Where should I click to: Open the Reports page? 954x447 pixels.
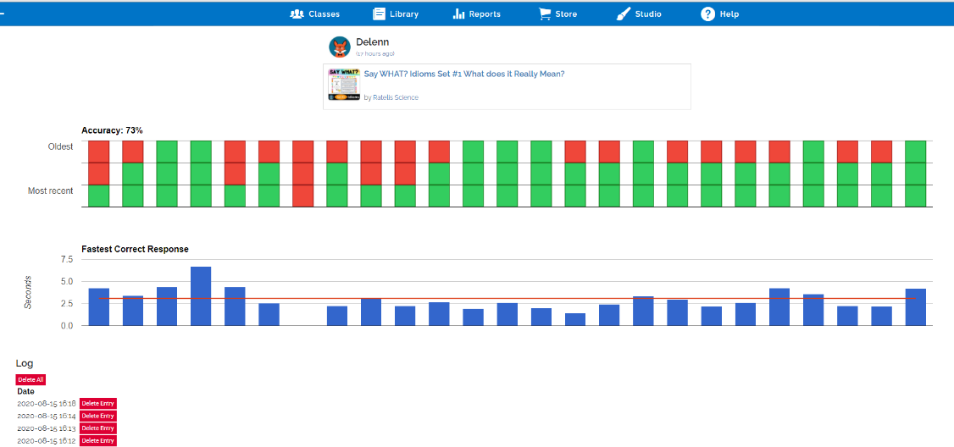[x=477, y=14]
